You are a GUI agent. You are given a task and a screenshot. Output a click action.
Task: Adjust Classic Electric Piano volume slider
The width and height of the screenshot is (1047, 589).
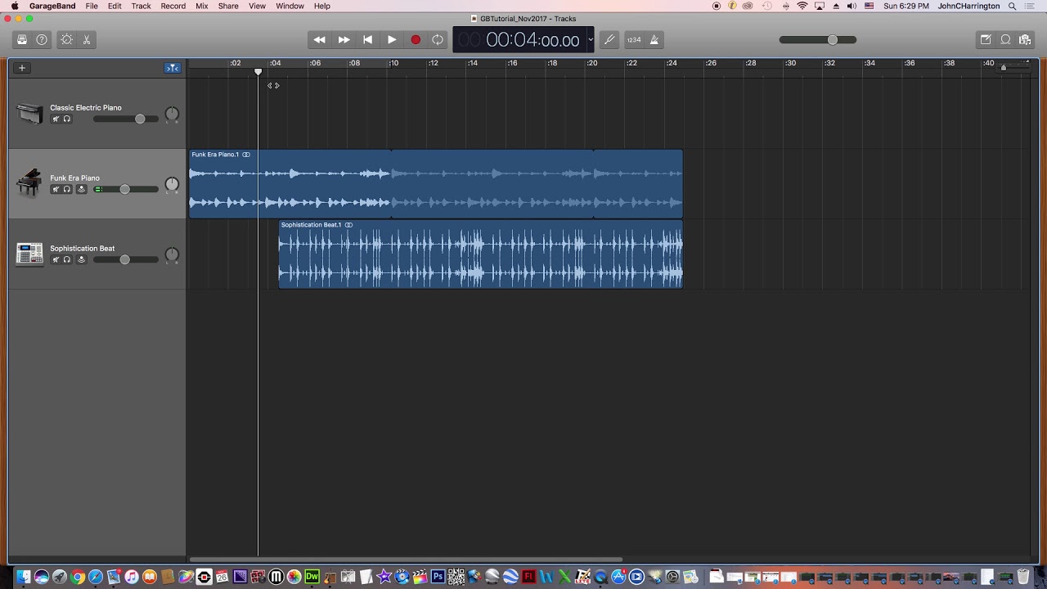[125, 119]
